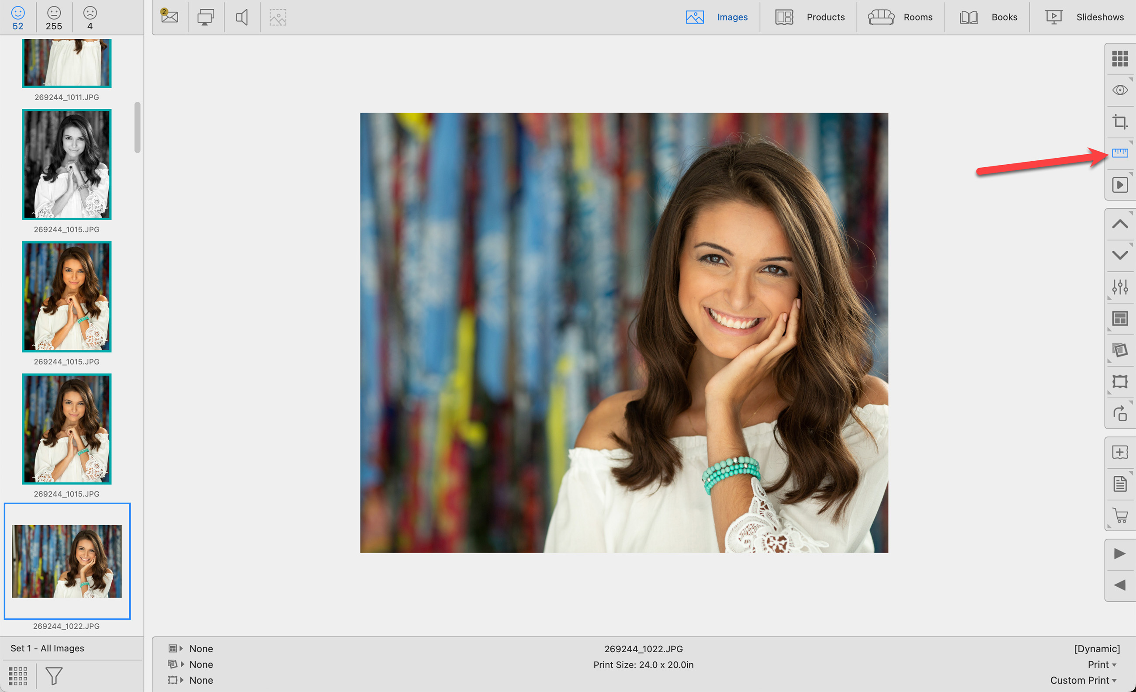1136x692 pixels.
Task: Click the rotate image icon
Action: (1119, 413)
